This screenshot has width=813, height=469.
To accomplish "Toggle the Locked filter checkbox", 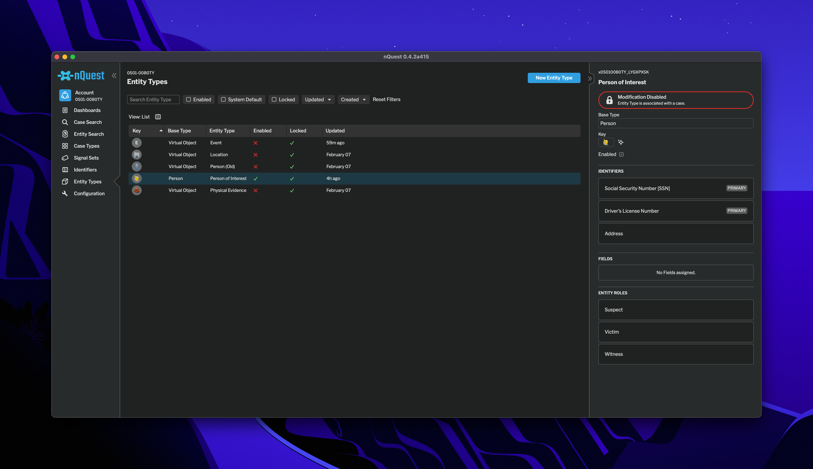I will (274, 100).
